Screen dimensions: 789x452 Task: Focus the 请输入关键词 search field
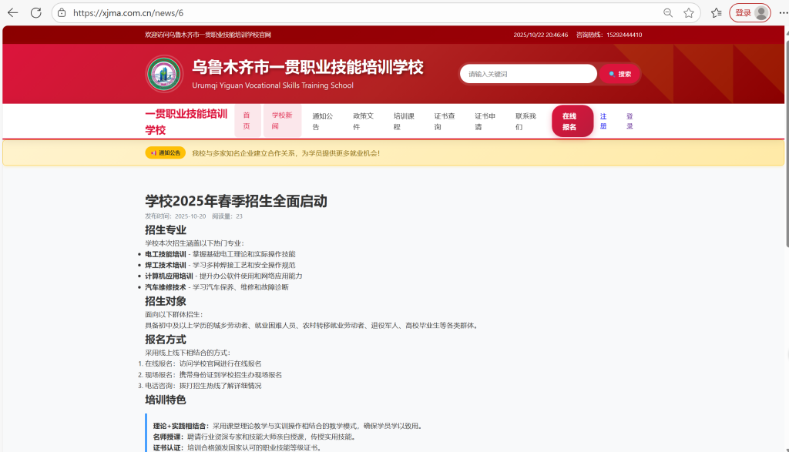[x=528, y=74]
